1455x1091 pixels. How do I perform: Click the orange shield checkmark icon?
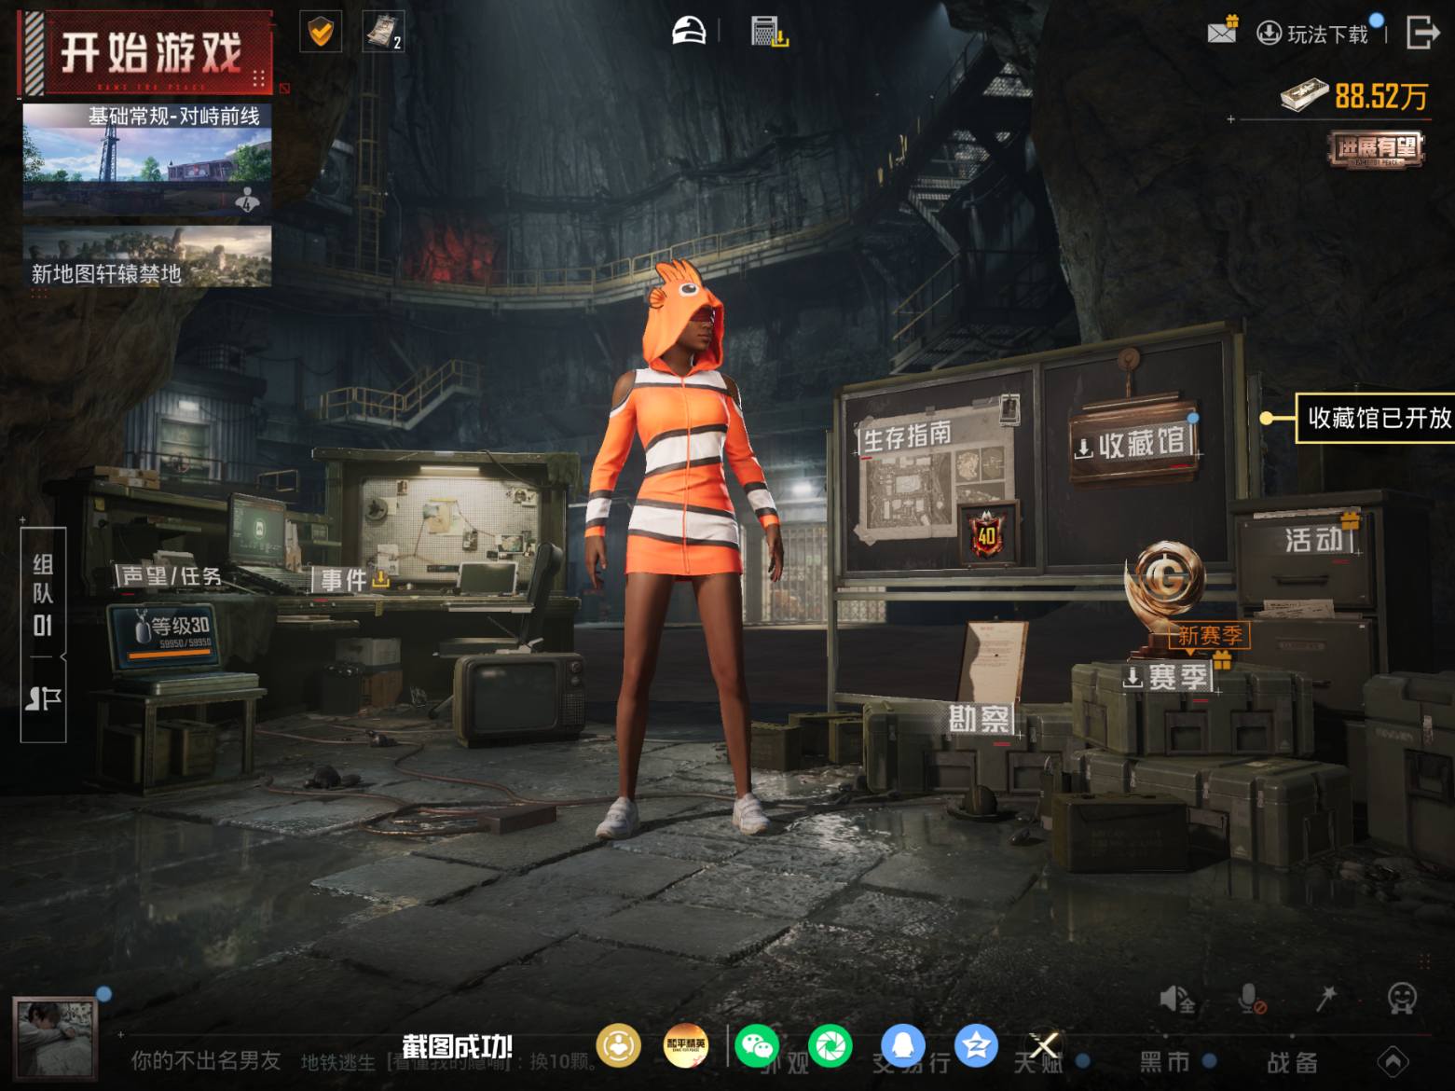pyautogui.click(x=321, y=34)
